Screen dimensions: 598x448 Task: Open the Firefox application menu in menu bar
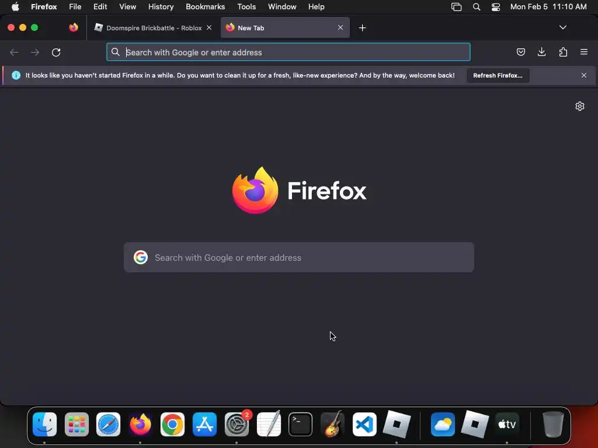click(44, 7)
